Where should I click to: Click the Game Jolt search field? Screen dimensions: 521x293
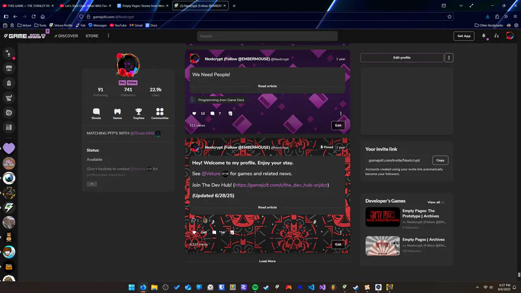click(267, 36)
